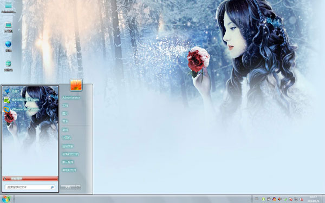
Task: Open 文档 (Documents) in Start menu
Action: [x=65, y=106]
